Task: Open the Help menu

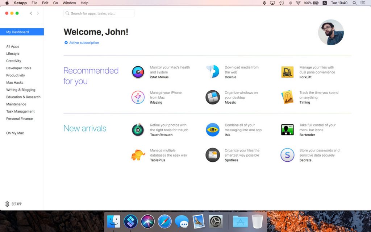Action: (x=84, y=3)
